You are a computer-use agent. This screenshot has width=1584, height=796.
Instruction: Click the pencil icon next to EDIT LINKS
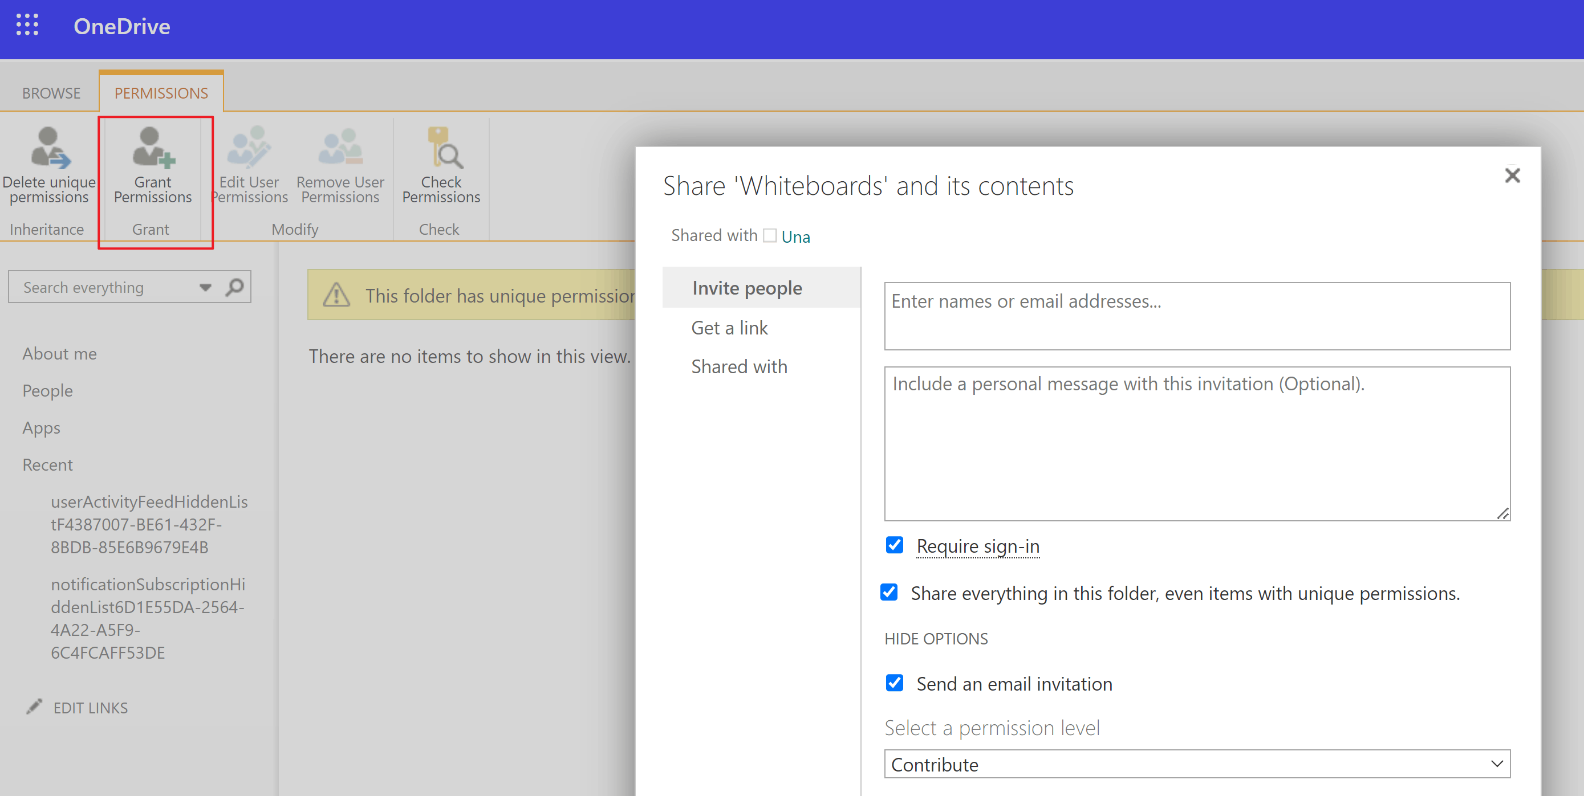34,707
